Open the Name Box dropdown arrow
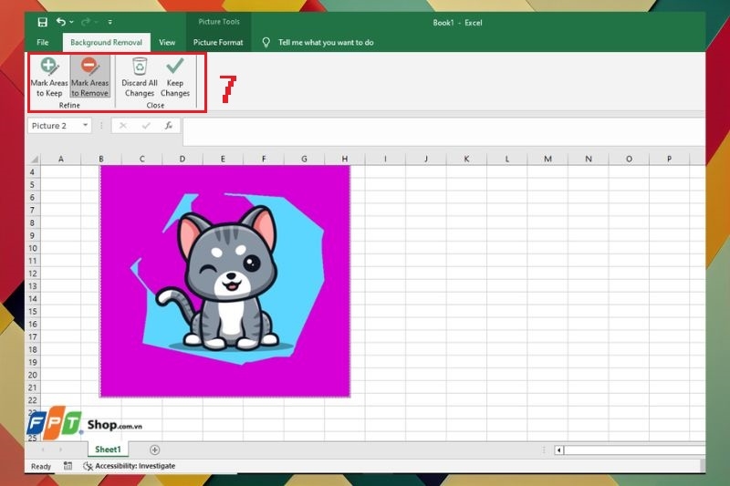Image resolution: width=730 pixels, height=486 pixels. pyautogui.click(x=85, y=125)
